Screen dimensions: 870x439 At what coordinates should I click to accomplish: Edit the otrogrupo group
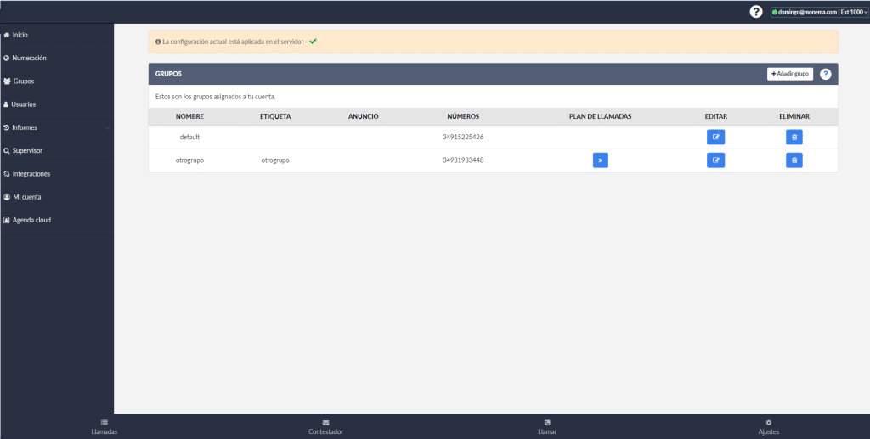click(715, 160)
